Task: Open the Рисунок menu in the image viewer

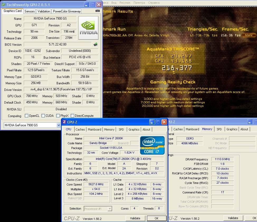Action: [125, 3]
